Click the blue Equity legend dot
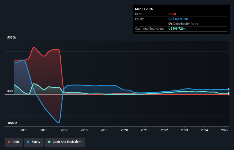This screenshot has width=234, height=150. tap(28, 142)
